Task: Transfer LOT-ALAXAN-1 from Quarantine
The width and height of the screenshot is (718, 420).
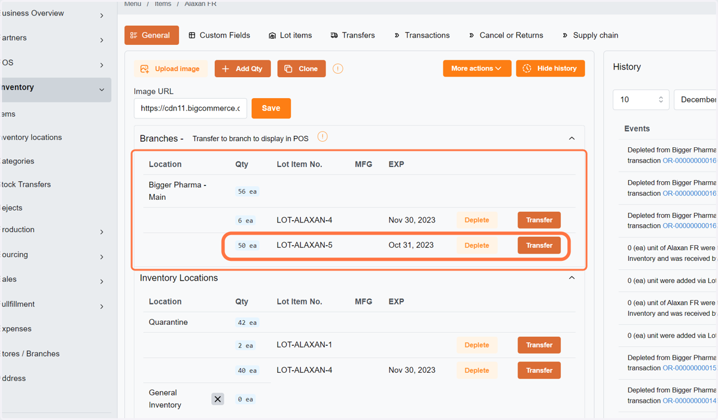Action: pyautogui.click(x=539, y=345)
